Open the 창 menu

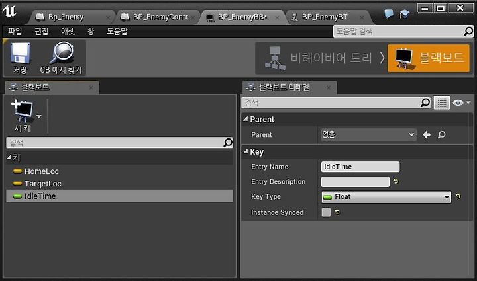pos(91,31)
